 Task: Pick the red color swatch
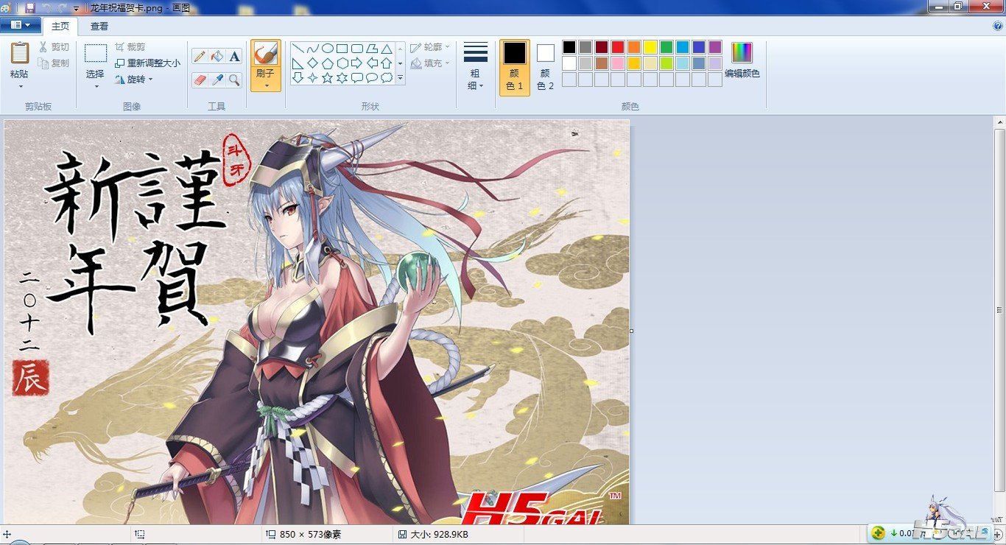coord(617,47)
